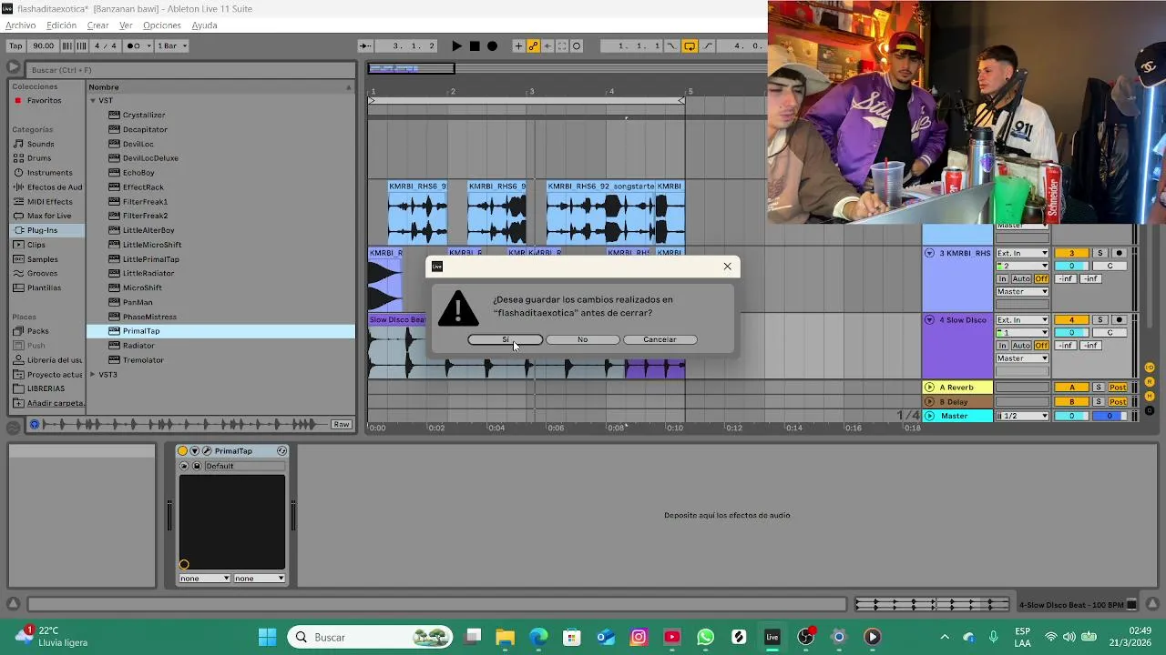Open File Explorer in the Windows taskbar
Viewport: 1166px width, 655px height.
point(506,637)
